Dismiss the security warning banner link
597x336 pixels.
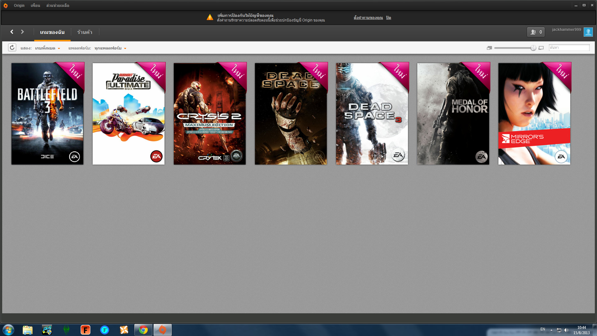pos(388,18)
